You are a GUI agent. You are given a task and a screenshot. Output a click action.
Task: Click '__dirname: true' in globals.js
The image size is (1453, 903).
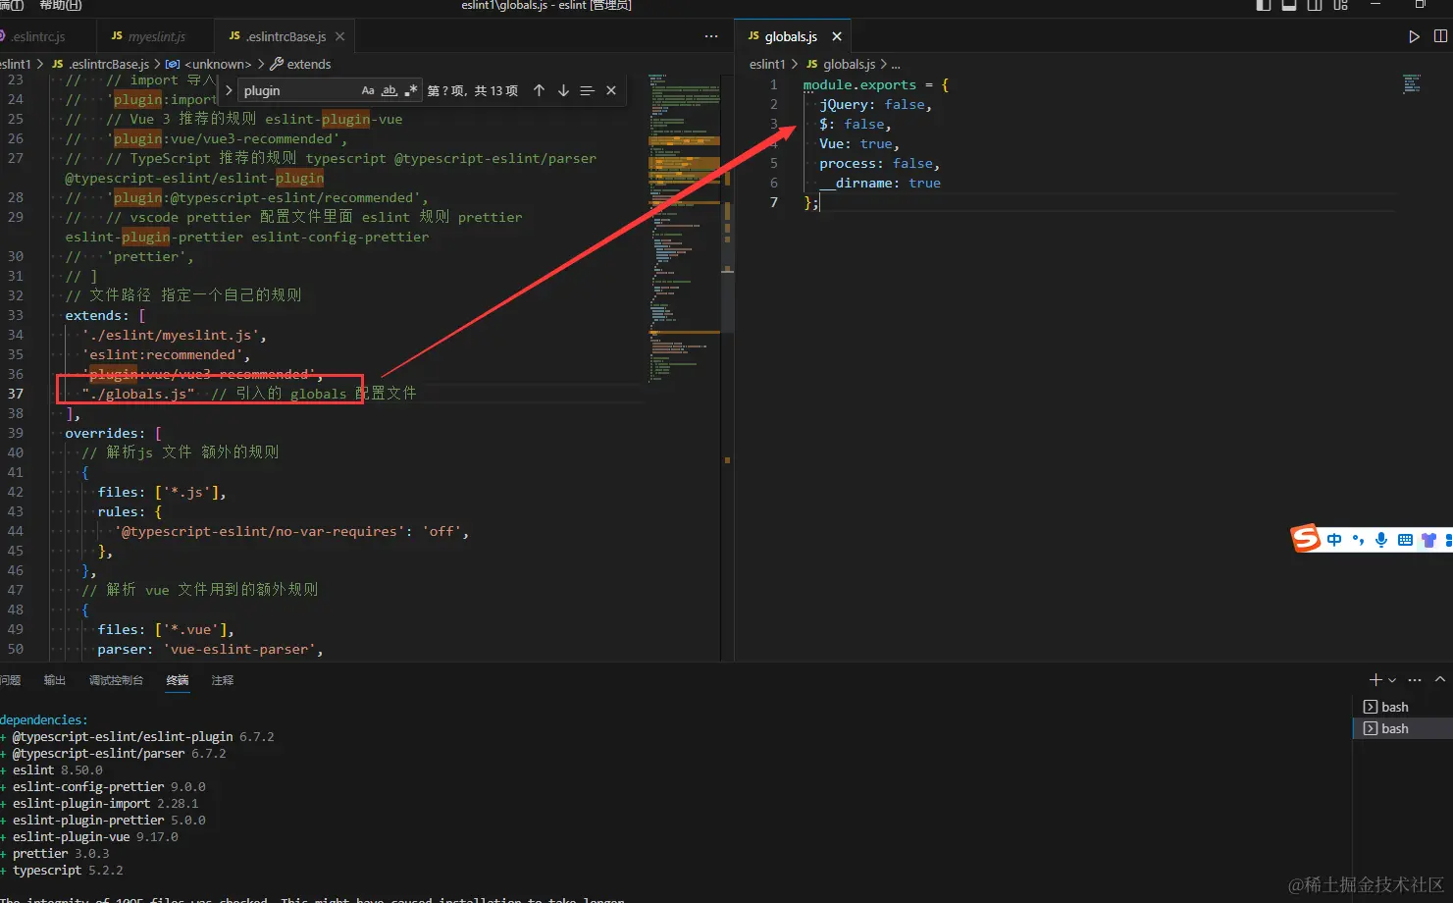click(880, 184)
